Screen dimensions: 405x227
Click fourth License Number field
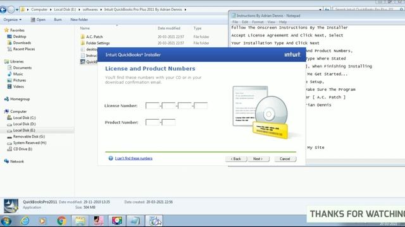(201, 105)
